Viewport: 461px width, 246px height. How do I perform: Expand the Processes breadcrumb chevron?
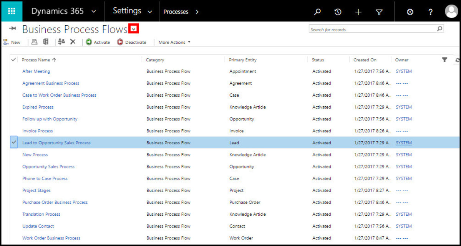197,12
